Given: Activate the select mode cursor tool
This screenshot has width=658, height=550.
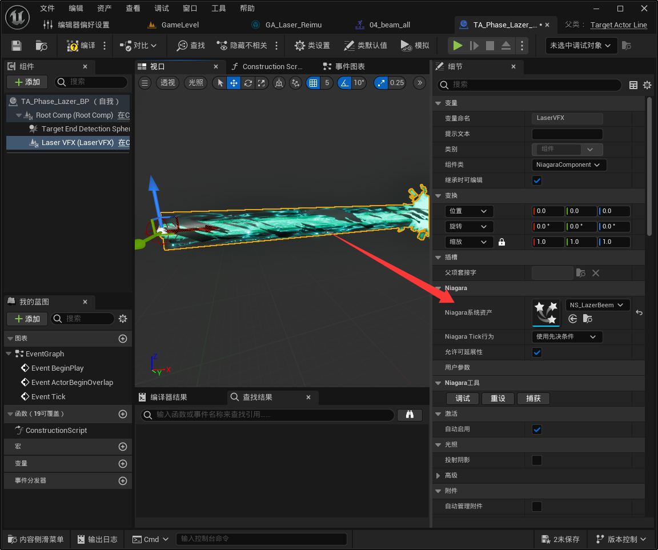Looking at the screenshot, I should (x=220, y=83).
